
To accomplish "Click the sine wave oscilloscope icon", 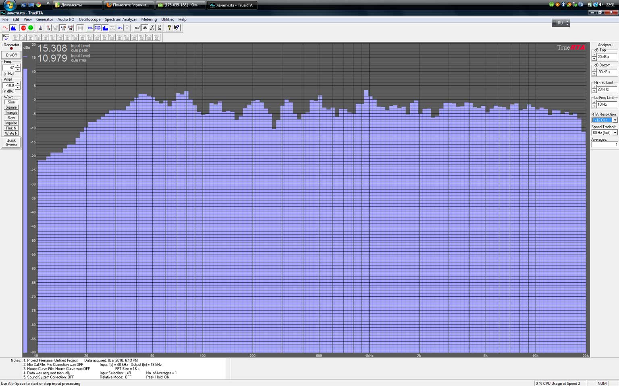I will tap(6, 28).
